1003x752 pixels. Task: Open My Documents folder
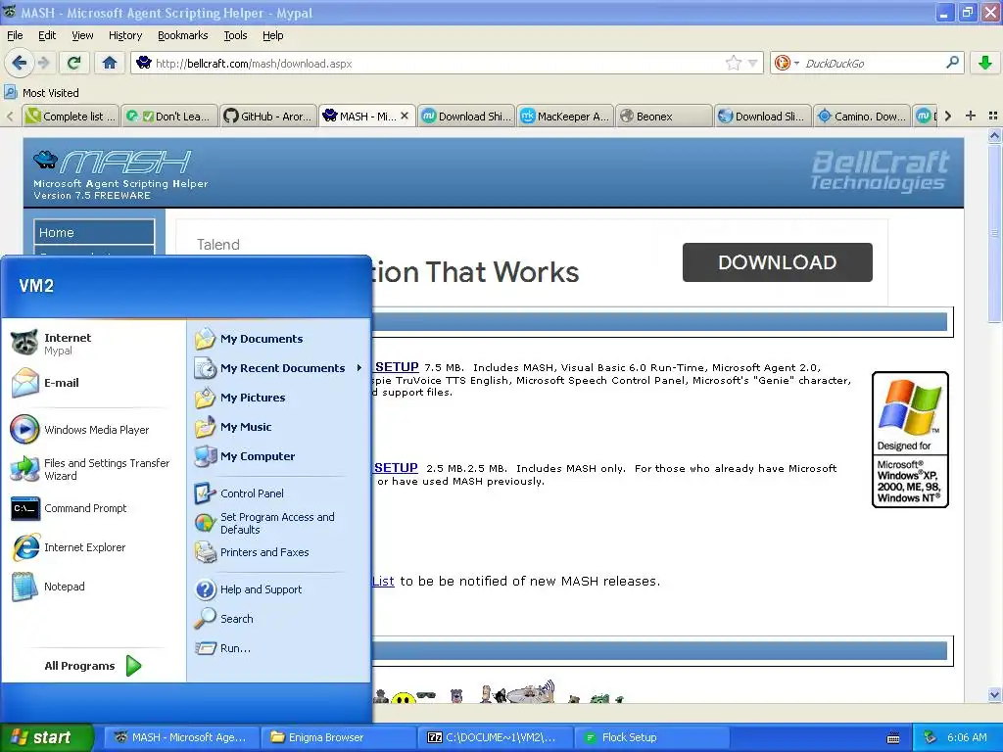click(x=279, y=338)
